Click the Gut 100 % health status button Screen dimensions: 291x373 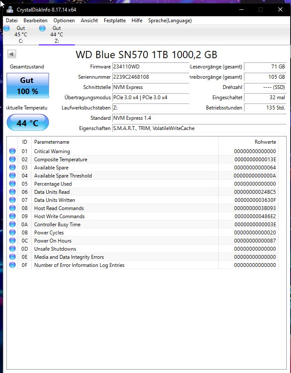[27, 86]
